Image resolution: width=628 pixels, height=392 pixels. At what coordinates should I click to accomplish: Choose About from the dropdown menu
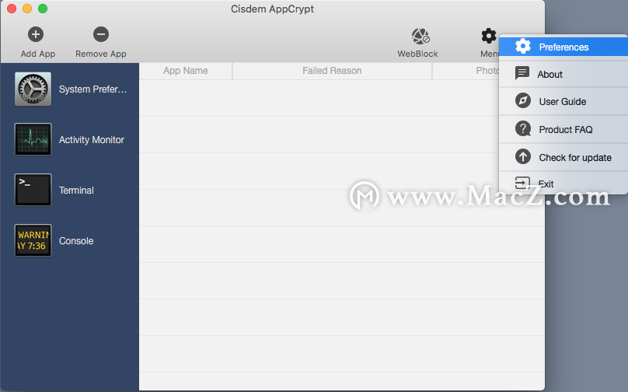click(x=563, y=74)
